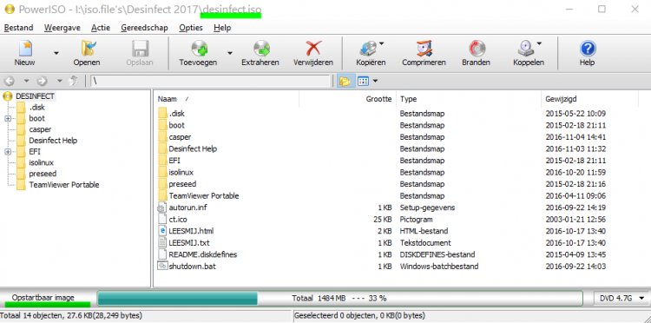Click the Nieuw (new image) icon
The height and width of the screenshot is (323, 651).
25,49
